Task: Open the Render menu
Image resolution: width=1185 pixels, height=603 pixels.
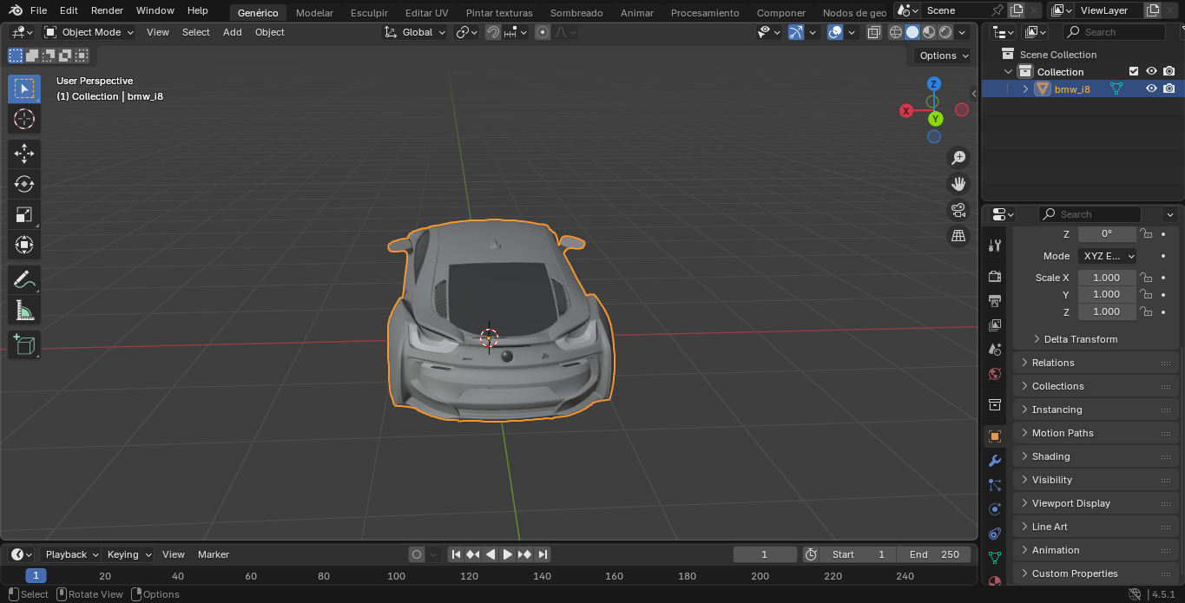Action: [107, 10]
